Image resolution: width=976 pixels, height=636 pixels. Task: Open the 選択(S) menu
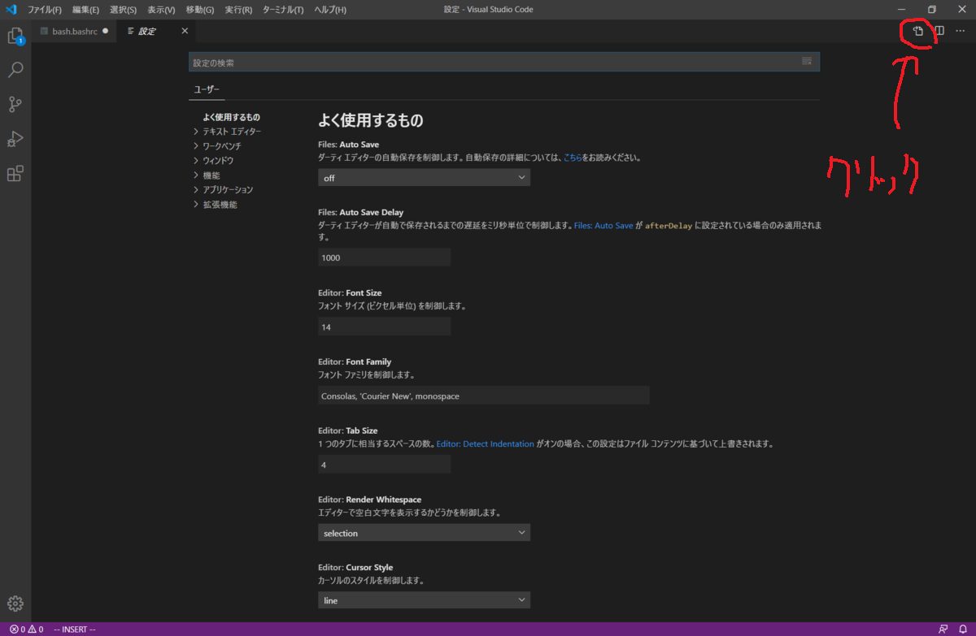click(x=124, y=10)
